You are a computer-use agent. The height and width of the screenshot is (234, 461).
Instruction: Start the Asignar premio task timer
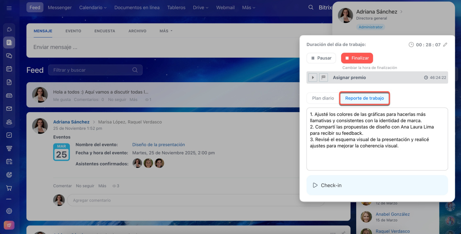pyautogui.click(x=313, y=78)
